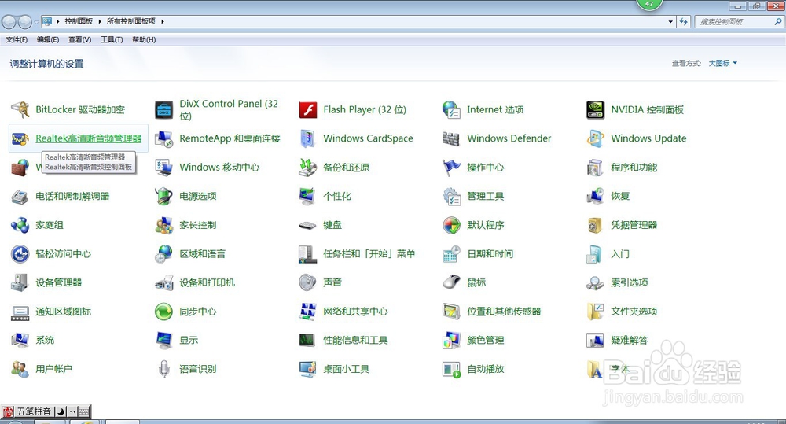
Task: Open the 轻松访问中心 icon
Action: [20, 254]
